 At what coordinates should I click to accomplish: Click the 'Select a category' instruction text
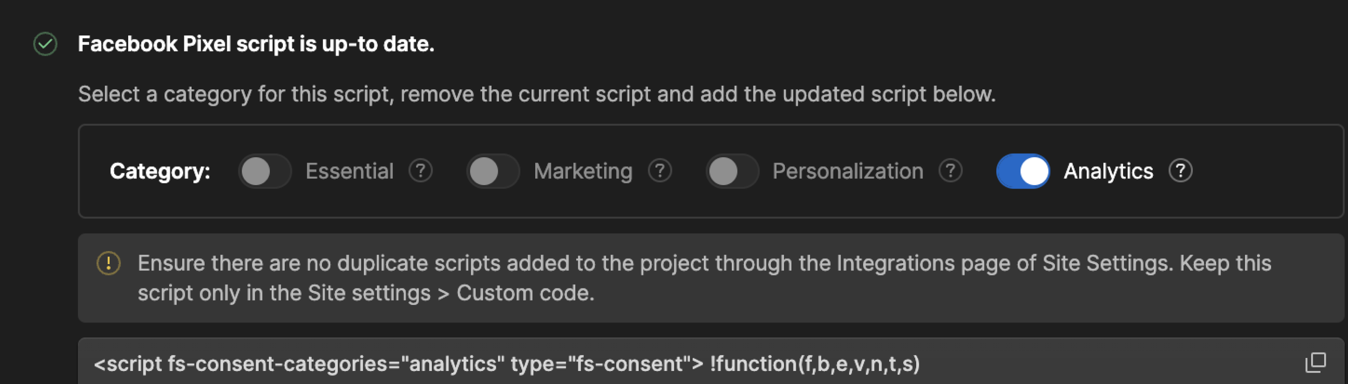tap(537, 95)
